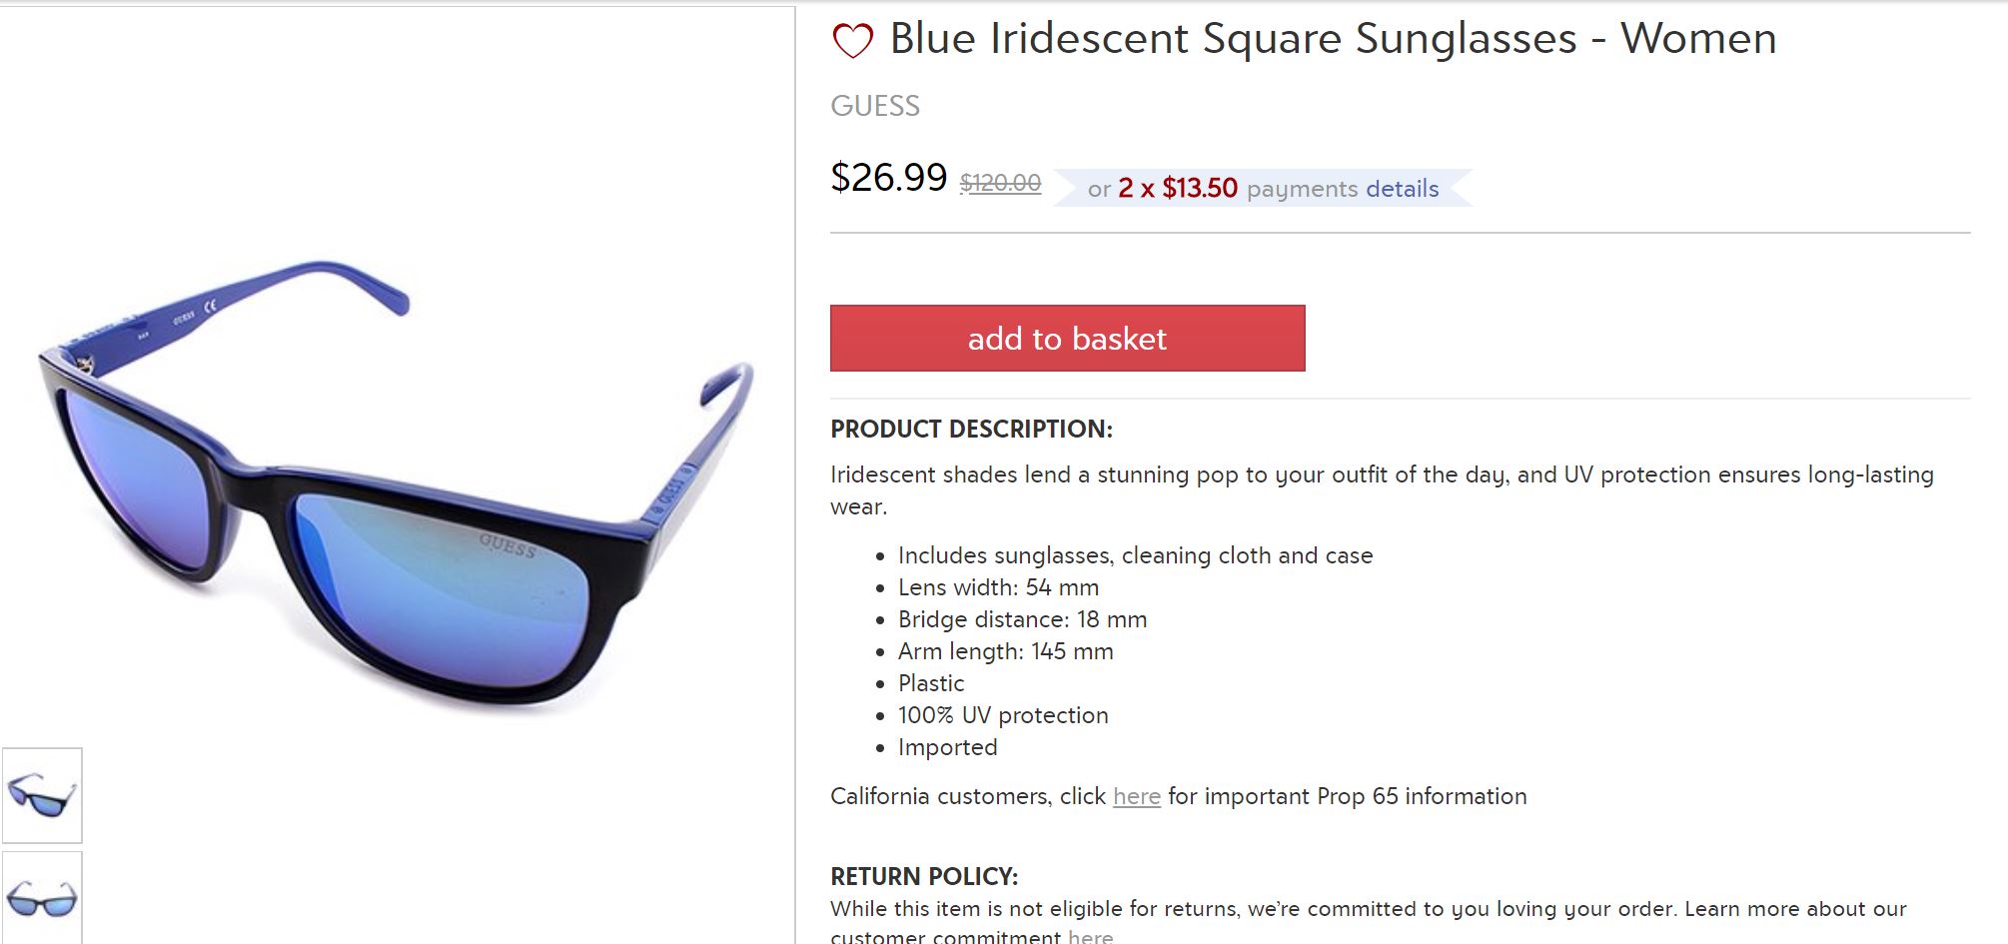The width and height of the screenshot is (2008, 944).
Task: Click the crossed-out $120.00 original price
Action: click(1000, 184)
